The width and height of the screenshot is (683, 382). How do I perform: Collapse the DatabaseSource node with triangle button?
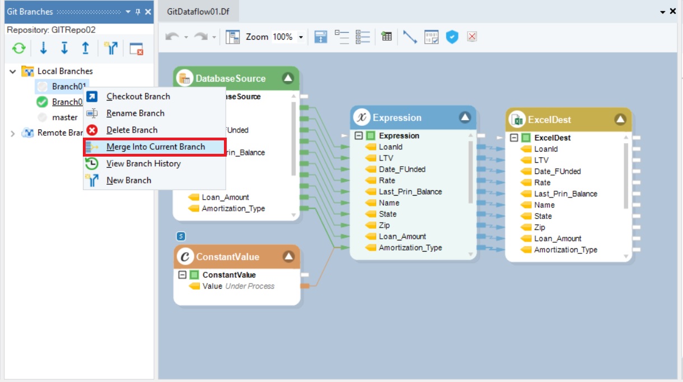pyautogui.click(x=288, y=78)
